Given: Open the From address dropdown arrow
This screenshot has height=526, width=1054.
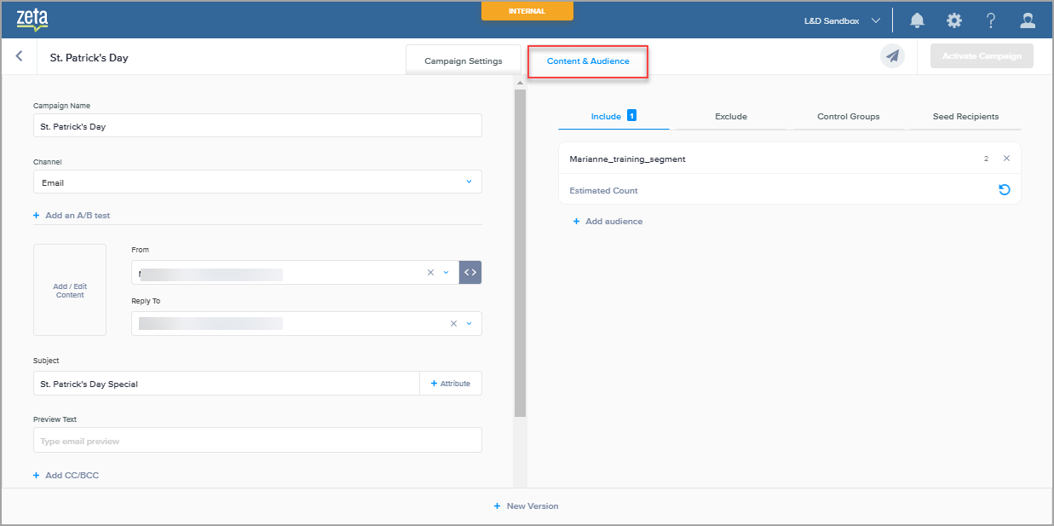Looking at the screenshot, I should 446,273.
